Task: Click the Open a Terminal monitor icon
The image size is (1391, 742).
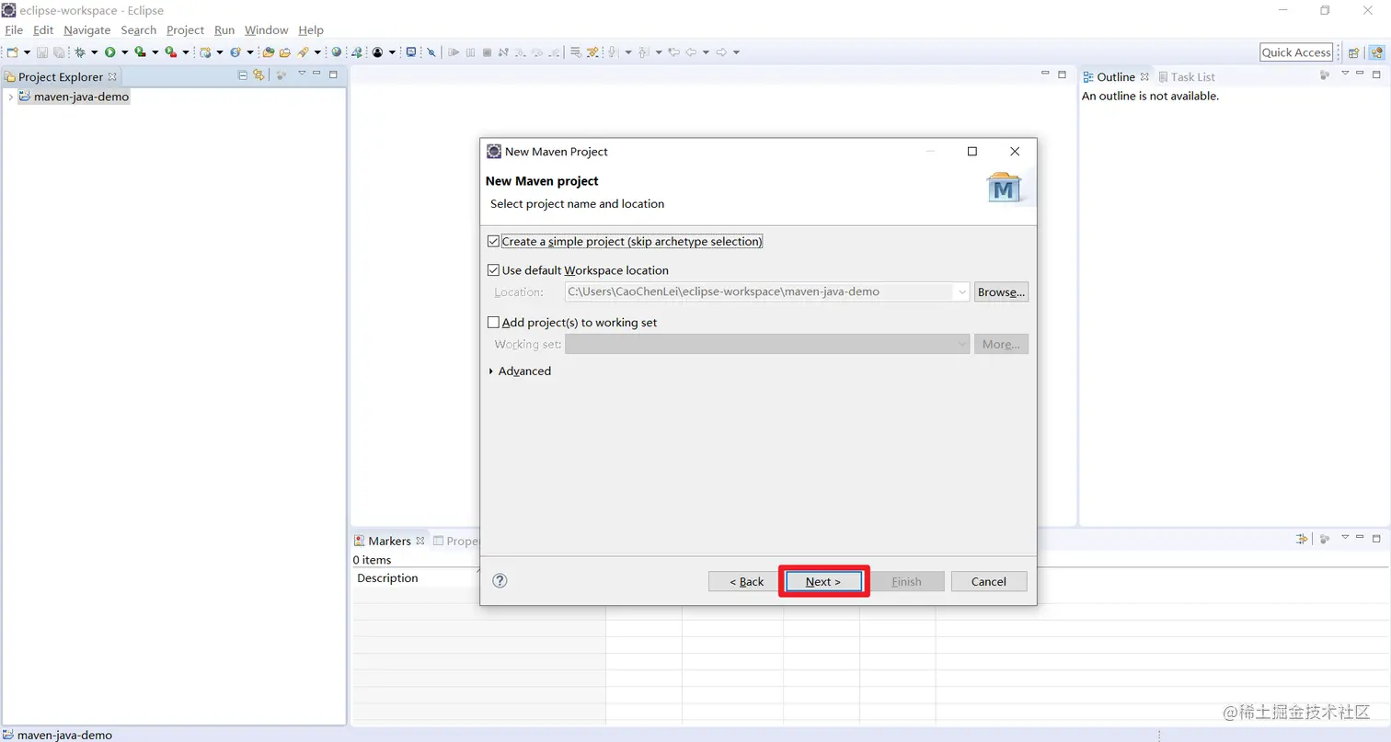Action: [411, 52]
